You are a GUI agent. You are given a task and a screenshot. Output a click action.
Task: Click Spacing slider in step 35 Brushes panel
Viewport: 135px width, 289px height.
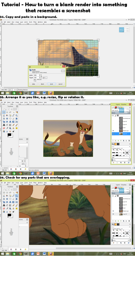(121, 160)
